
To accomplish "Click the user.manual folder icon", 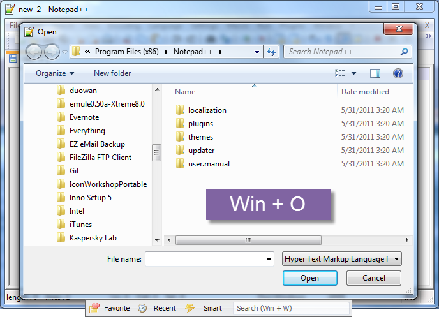I will click(180, 164).
